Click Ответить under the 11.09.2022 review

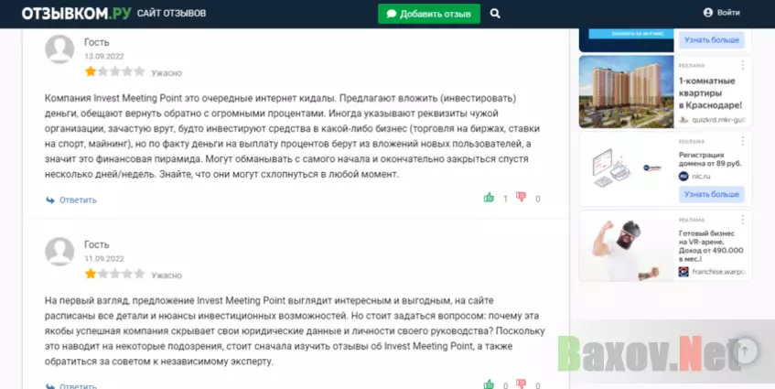78,386
